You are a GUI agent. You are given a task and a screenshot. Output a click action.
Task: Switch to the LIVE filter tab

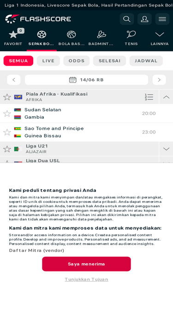[48, 61]
